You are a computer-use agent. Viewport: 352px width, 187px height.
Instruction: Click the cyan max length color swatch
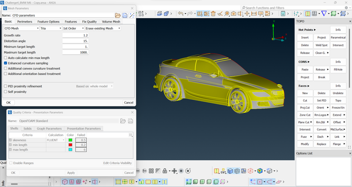click(70, 150)
